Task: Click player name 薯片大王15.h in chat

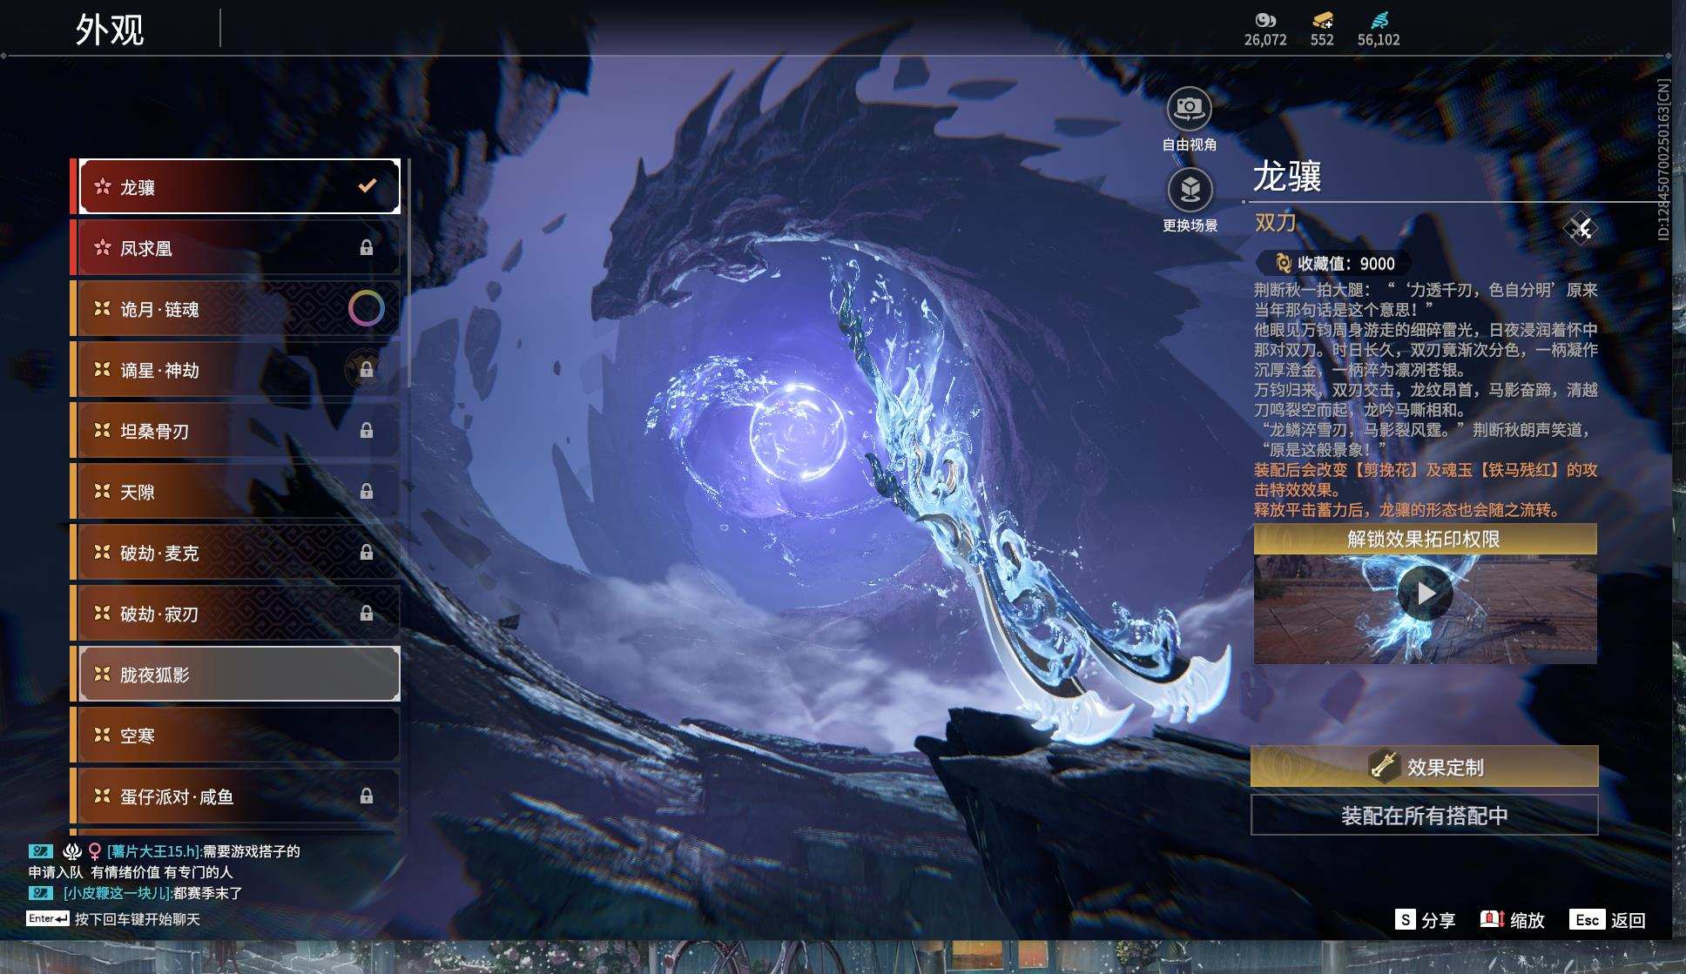Action: click(154, 851)
